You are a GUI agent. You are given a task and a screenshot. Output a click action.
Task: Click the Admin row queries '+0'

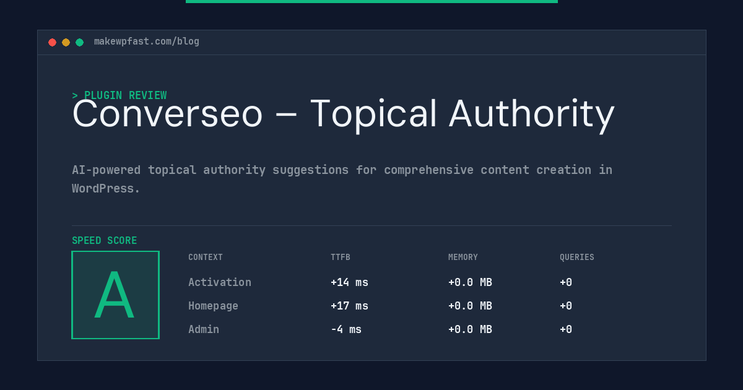click(x=566, y=329)
